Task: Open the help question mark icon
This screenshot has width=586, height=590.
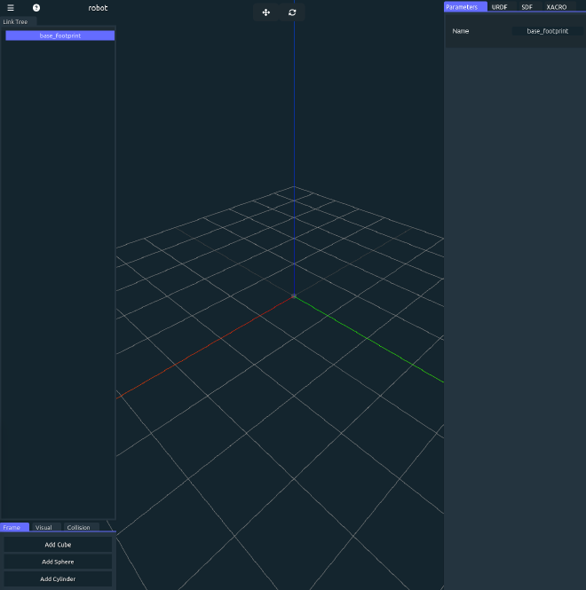Action: tap(36, 7)
